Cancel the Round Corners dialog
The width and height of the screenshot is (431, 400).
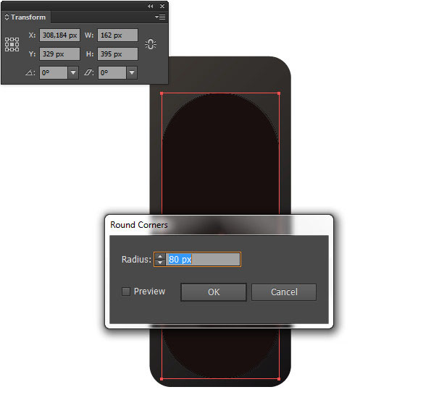[284, 292]
